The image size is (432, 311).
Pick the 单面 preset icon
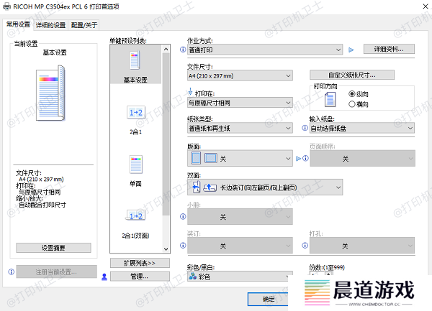(x=136, y=164)
